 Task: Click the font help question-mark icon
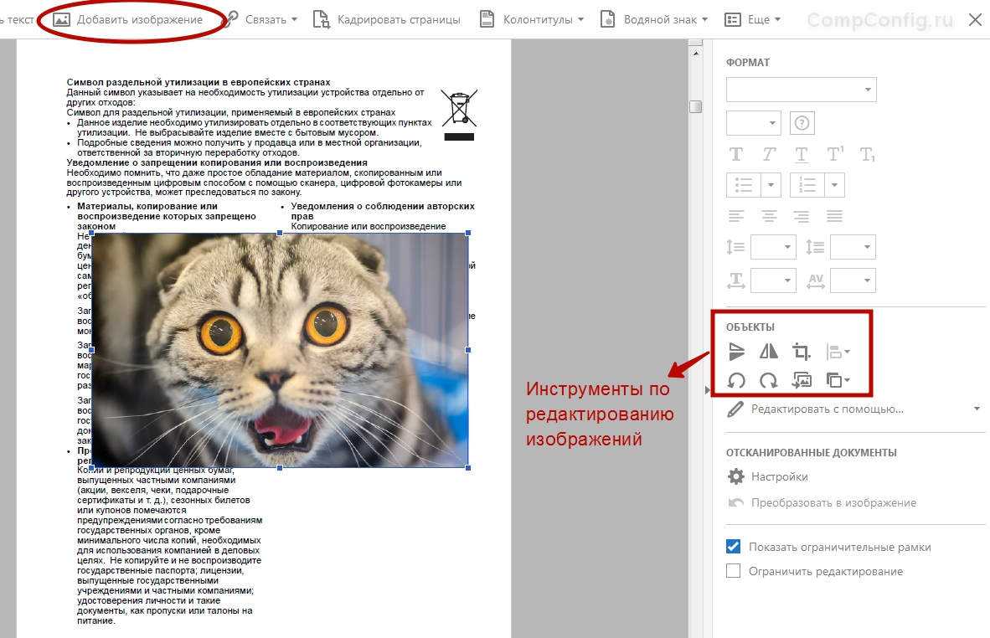point(802,123)
